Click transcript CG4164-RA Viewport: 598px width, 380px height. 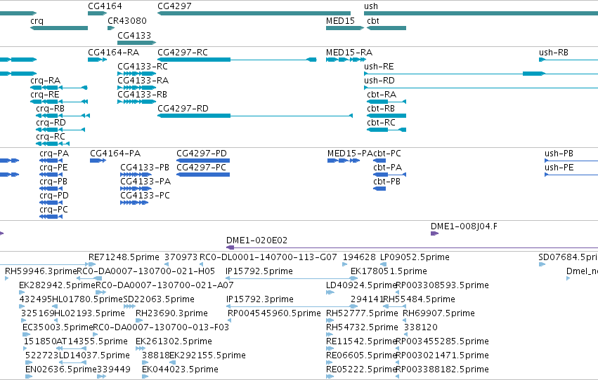[97, 60]
